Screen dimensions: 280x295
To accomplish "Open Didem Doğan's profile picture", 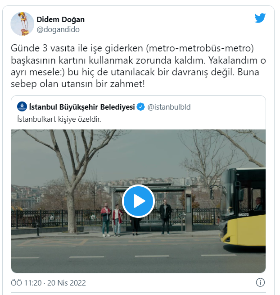I will (x=22, y=24).
